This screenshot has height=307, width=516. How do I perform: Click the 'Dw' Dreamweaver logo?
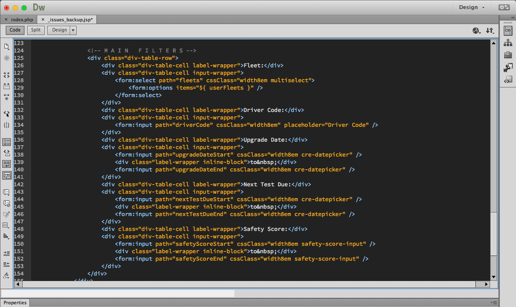click(39, 7)
